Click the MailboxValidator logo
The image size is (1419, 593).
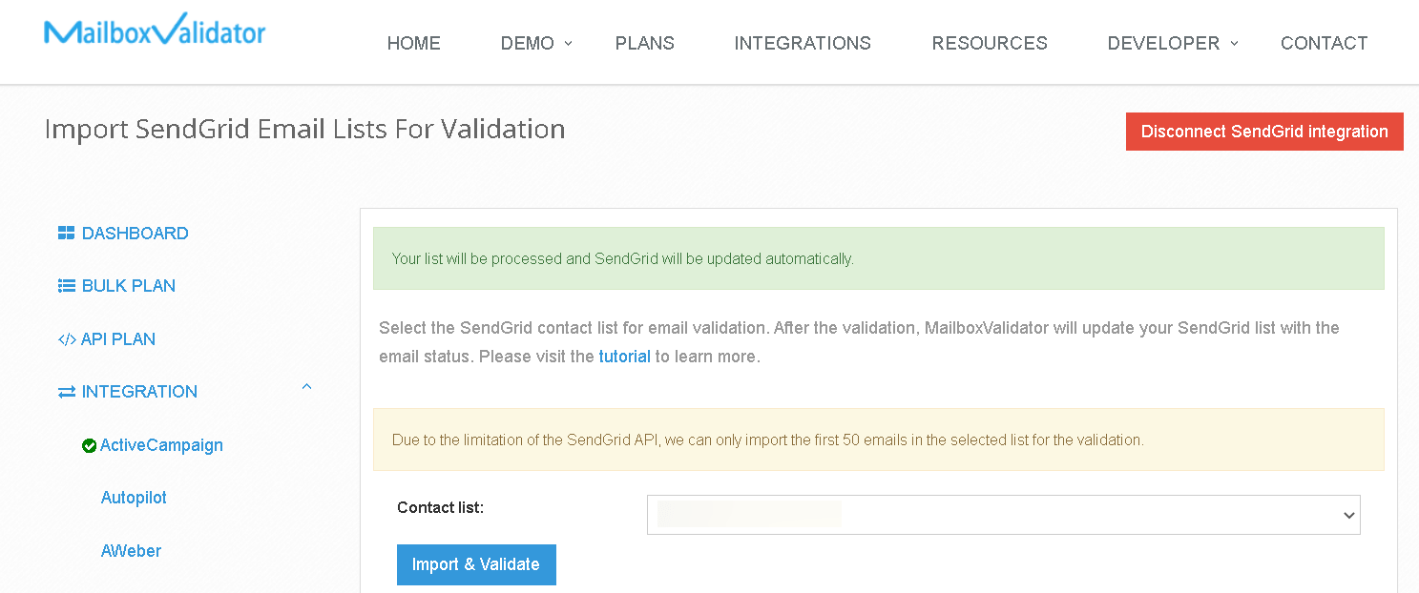155,31
